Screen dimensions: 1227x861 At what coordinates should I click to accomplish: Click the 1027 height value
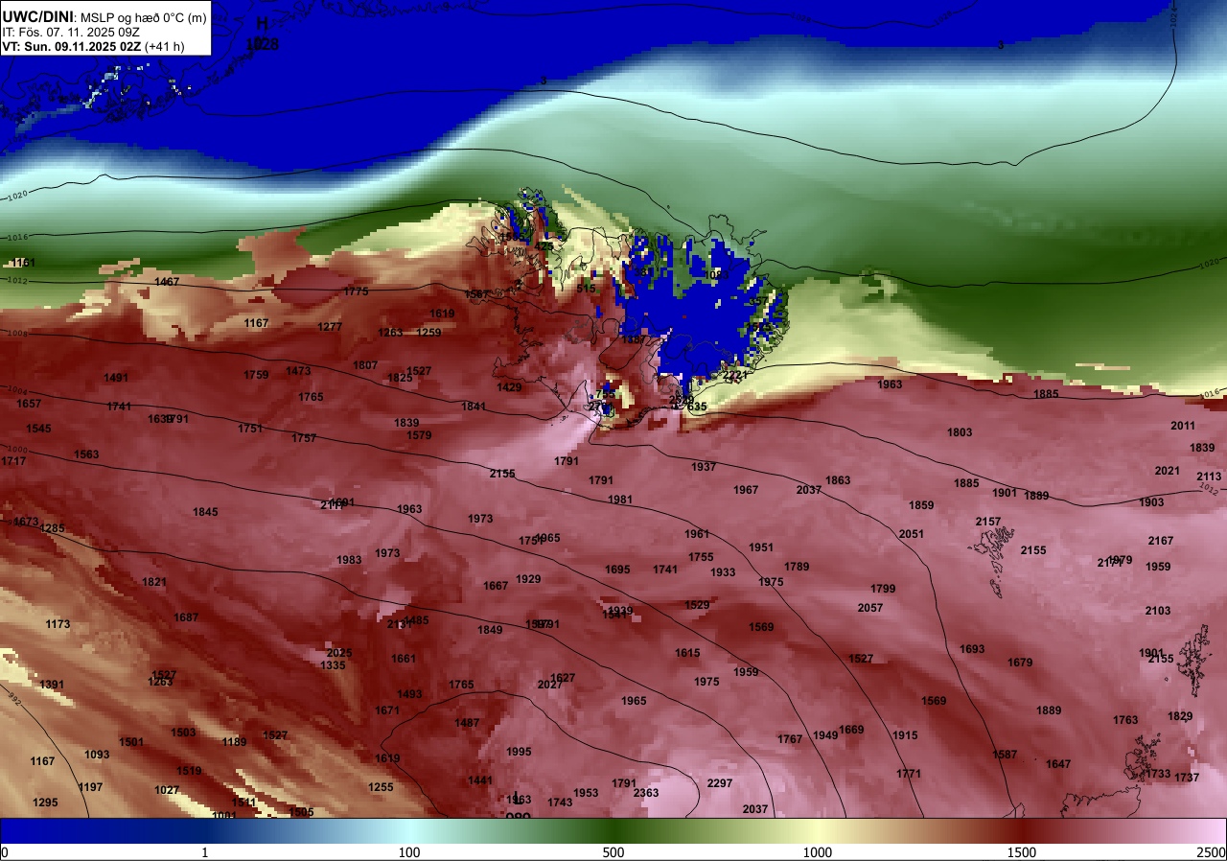167,790
